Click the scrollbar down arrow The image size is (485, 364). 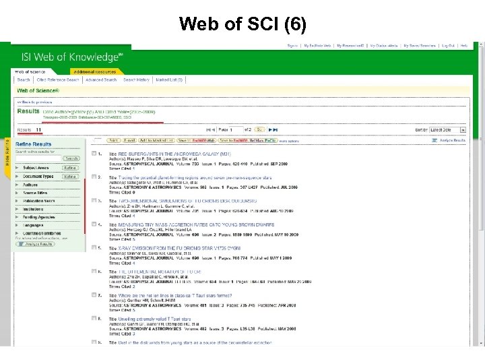(x=481, y=344)
